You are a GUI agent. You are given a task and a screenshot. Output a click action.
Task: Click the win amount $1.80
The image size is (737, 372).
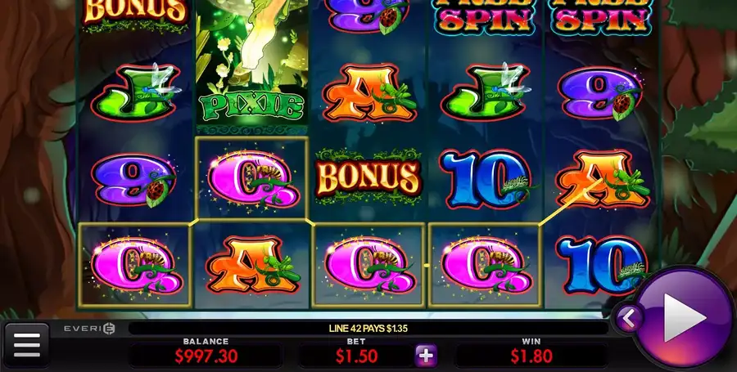[x=531, y=356]
